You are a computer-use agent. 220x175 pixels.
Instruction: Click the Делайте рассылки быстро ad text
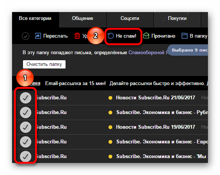pos(159,84)
